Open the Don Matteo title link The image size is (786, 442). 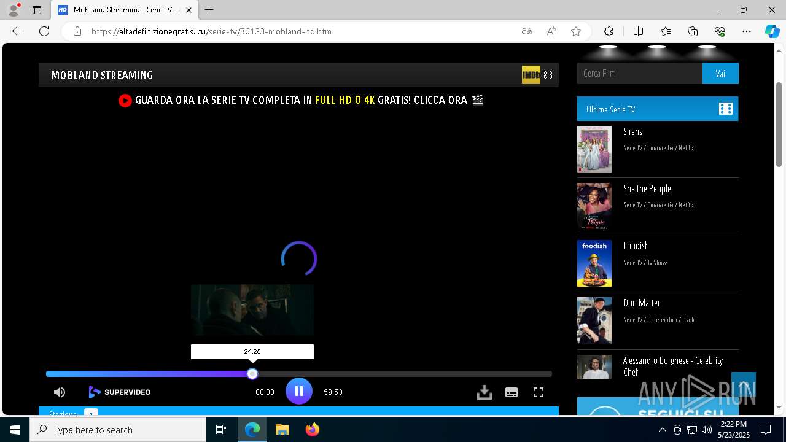(x=642, y=303)
